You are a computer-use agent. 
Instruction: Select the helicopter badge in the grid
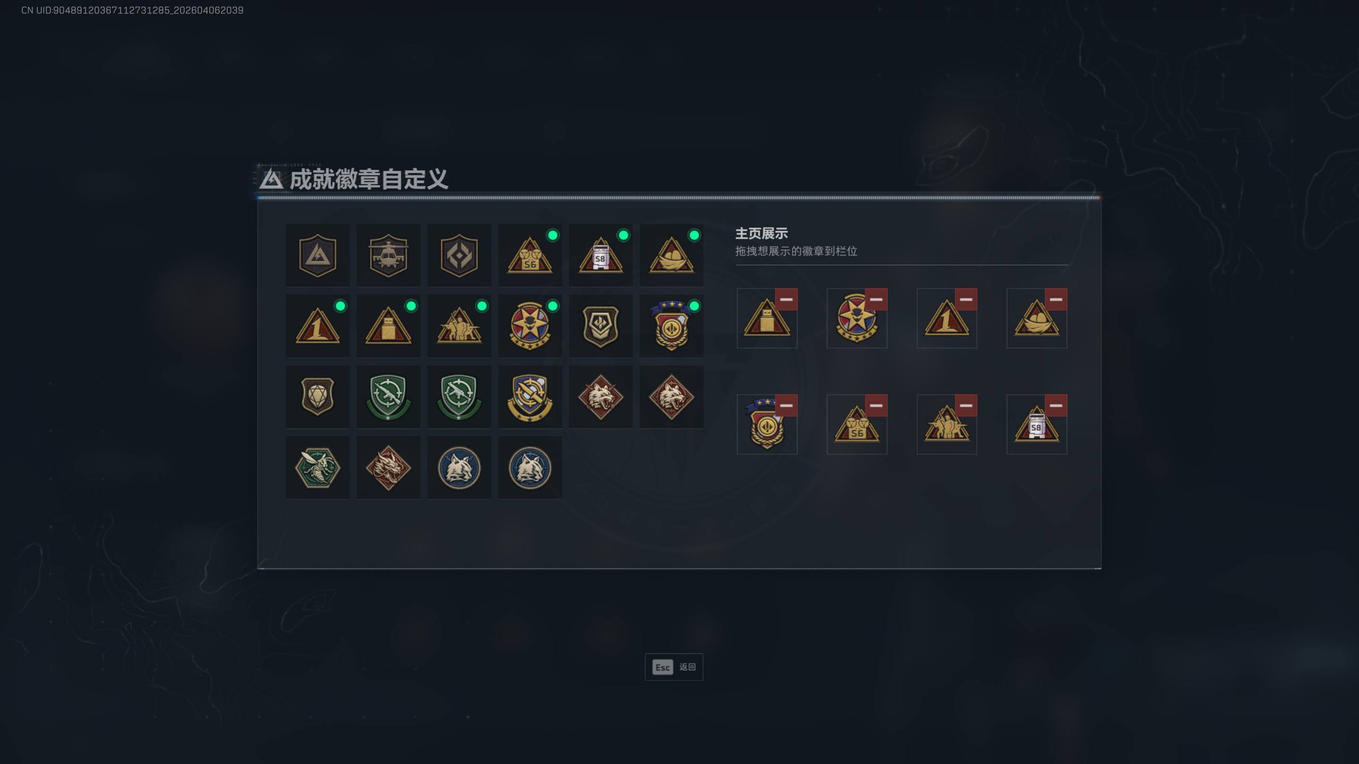pyautogui.click(x=388, y=255)
